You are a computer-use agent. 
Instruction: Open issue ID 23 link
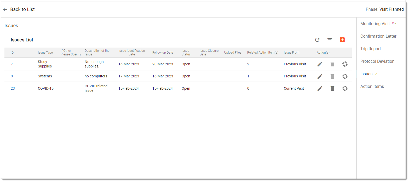point(13,88)
